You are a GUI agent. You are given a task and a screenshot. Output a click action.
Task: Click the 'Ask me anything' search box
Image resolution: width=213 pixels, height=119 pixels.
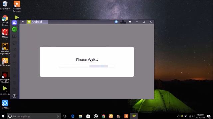click(x=34, y=116)
